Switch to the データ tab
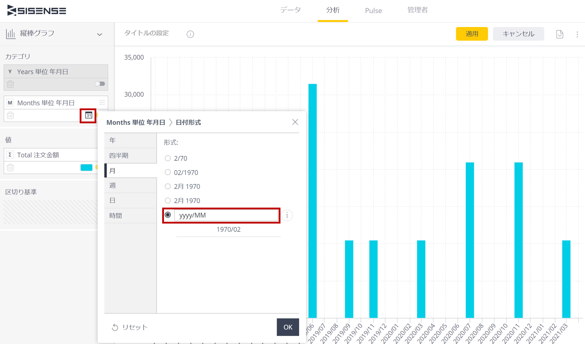The width and height of the screenshot is (585, 344). 290,10
